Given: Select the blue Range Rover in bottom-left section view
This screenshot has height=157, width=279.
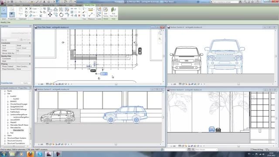Looking at the screenshot, I should coord(125,114).
